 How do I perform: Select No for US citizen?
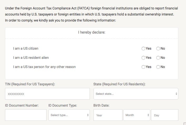158,49
